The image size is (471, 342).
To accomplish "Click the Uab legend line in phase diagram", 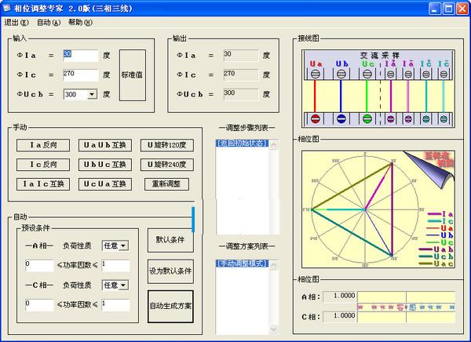I will tap(425, 249).
